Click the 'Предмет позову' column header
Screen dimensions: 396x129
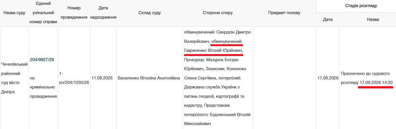click(x=284, y=13)
